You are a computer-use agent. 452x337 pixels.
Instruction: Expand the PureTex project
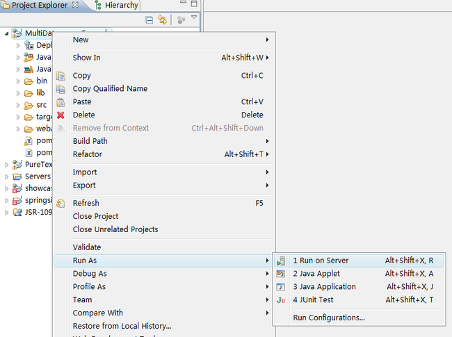pyautogui.click(x=7, y=165)
